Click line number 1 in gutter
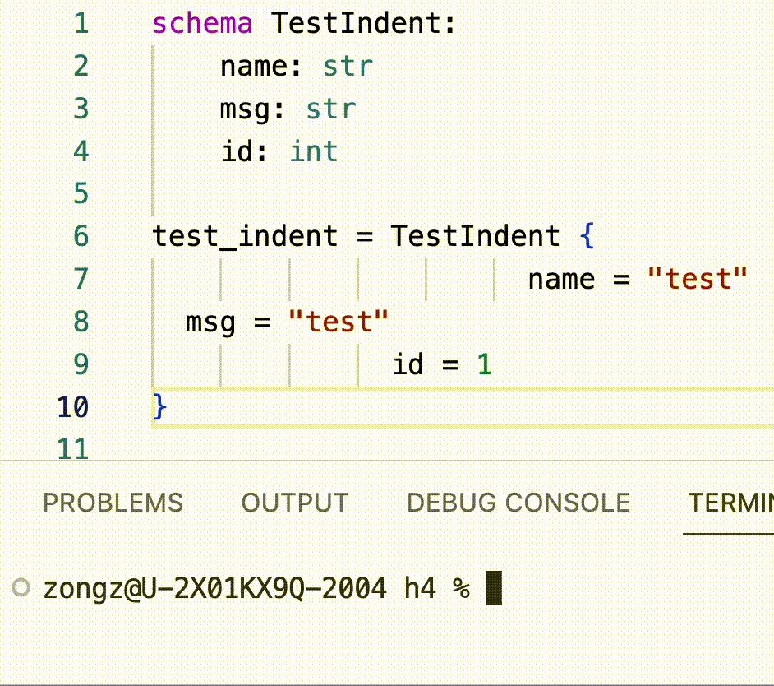 pos(81,23)
